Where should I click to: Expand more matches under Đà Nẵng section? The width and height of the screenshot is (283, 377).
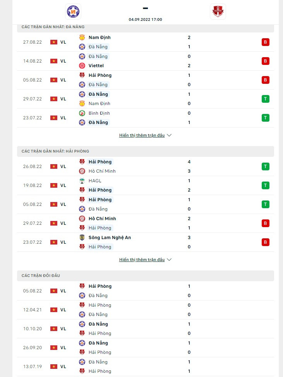pyautogui.click(x=145, y=135)
